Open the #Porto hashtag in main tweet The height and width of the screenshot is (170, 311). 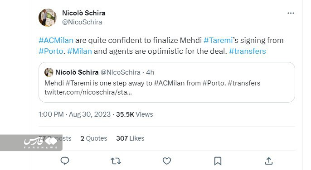pos(51,51)
